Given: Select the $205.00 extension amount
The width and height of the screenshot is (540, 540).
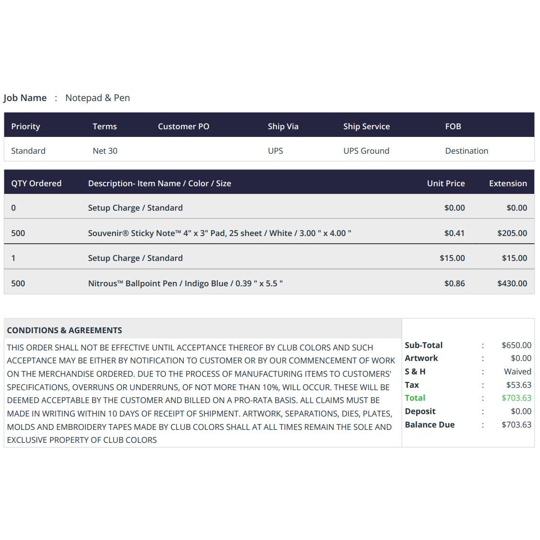Looking at the screenshot, I should [x=512, y=233].
